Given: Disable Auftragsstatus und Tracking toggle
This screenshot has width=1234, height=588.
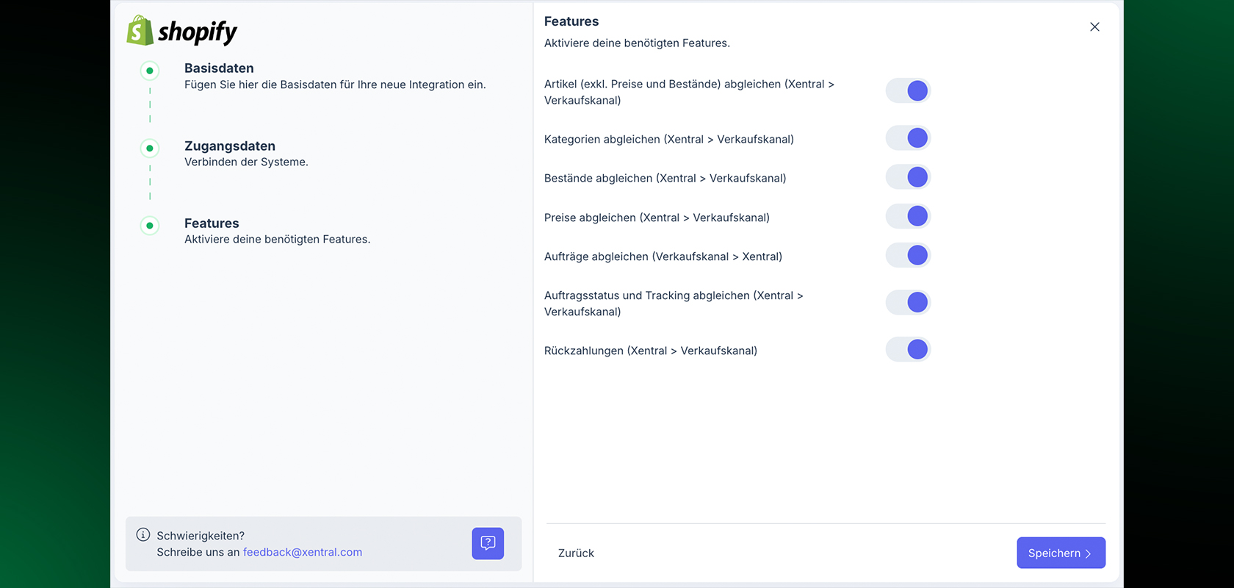Looking at the screenshot, I should point(908,302).
